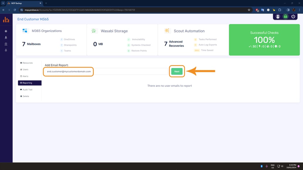Click the '7 Mailboxes' count text
Image resolution: width=303 pixels, height=170 pixels.
click(x=31, y=44)
